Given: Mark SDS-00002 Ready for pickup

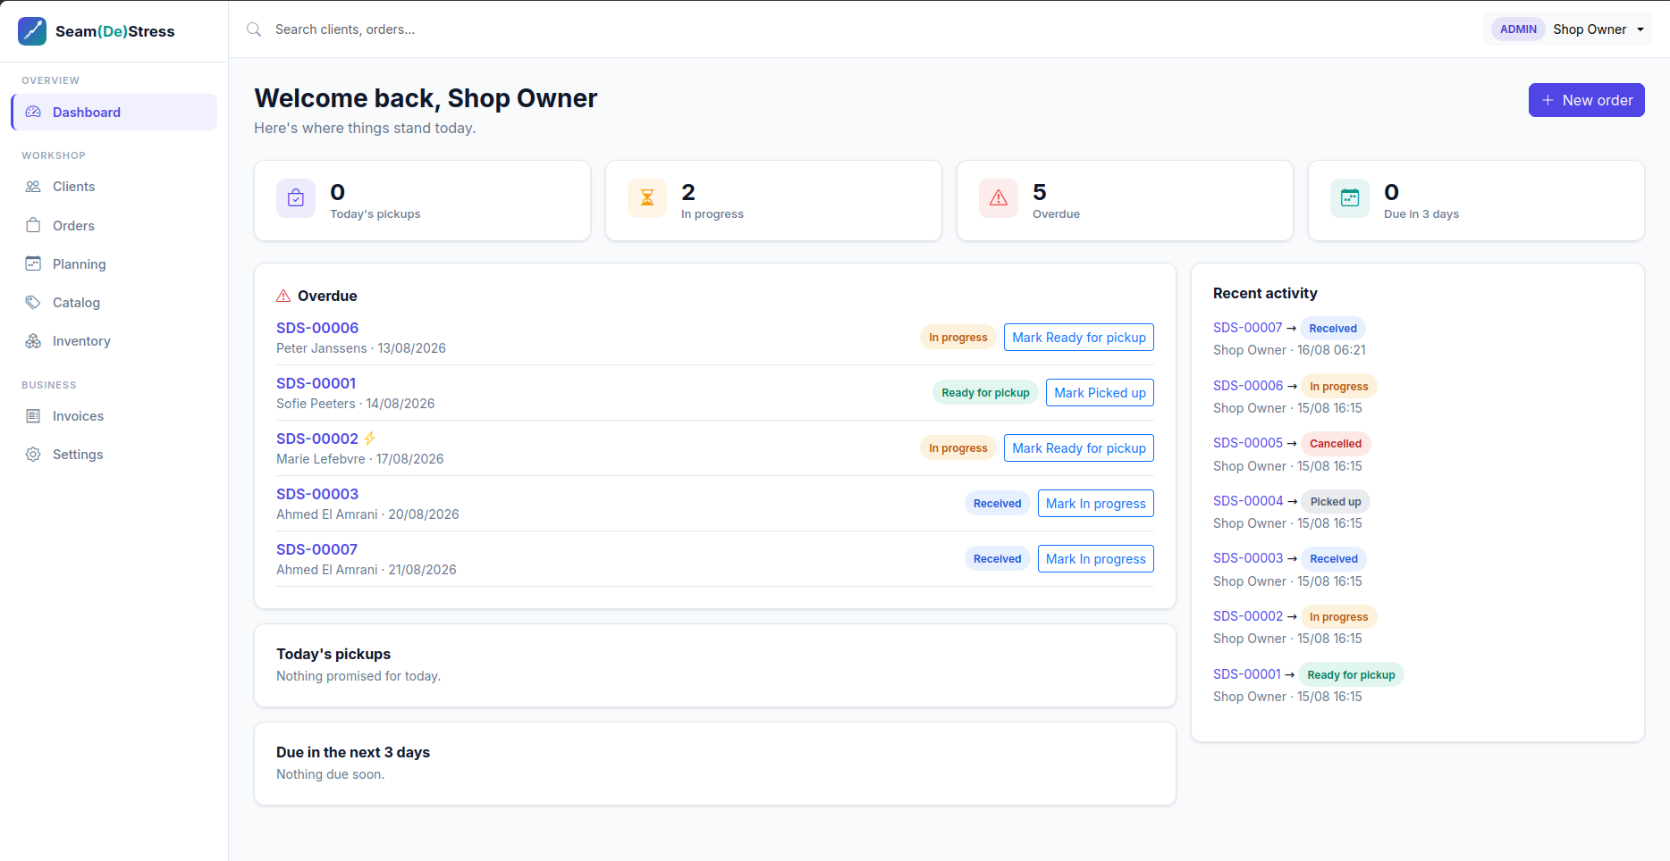Looking at the screenshot, I should [1079, 448].
